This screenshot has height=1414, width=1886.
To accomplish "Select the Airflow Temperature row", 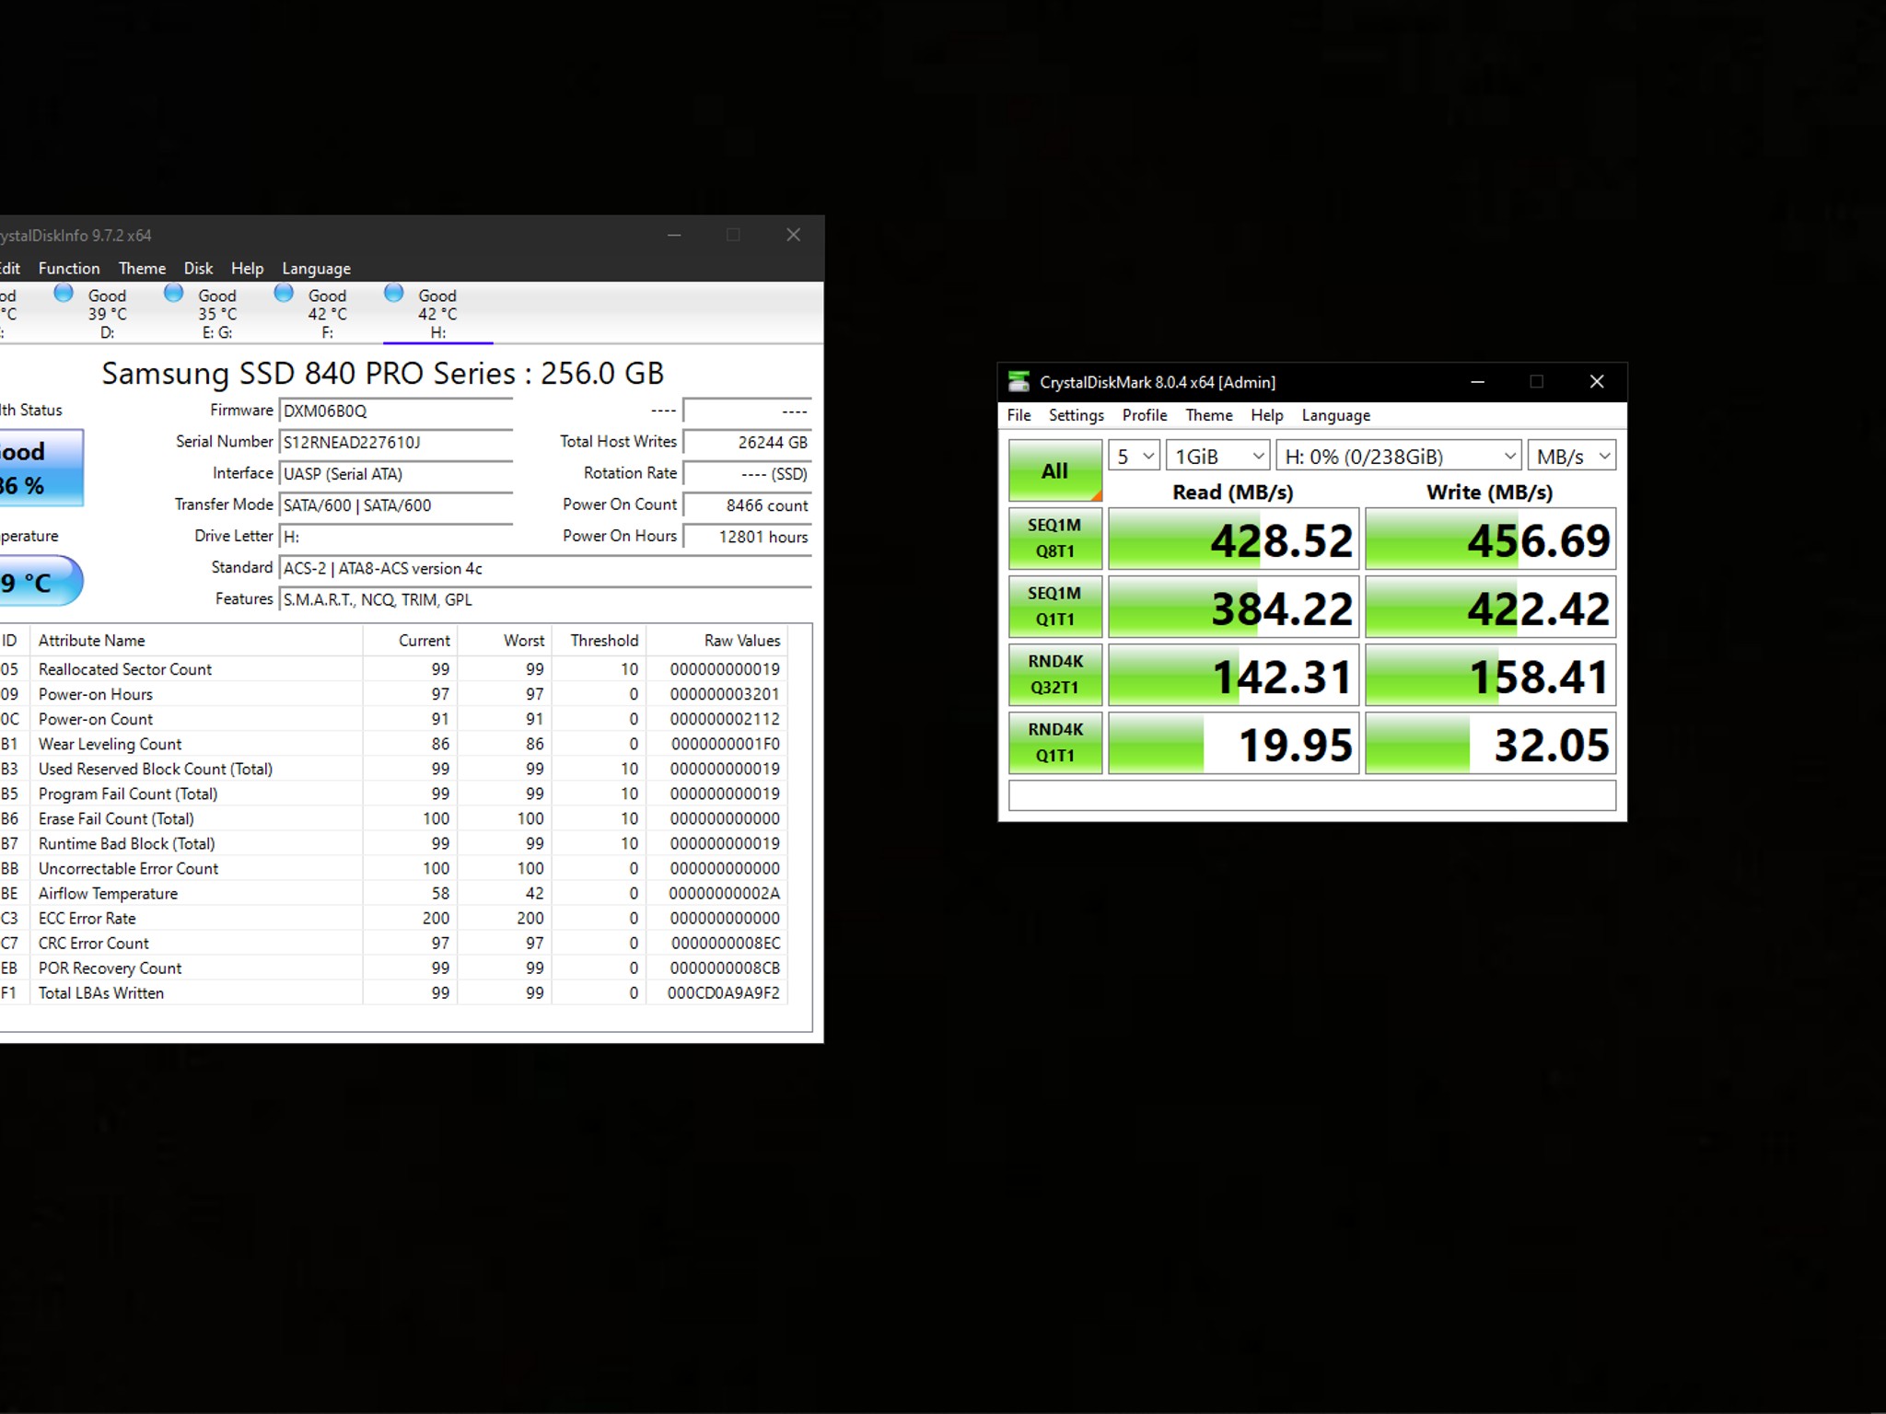I will [393, 893].
